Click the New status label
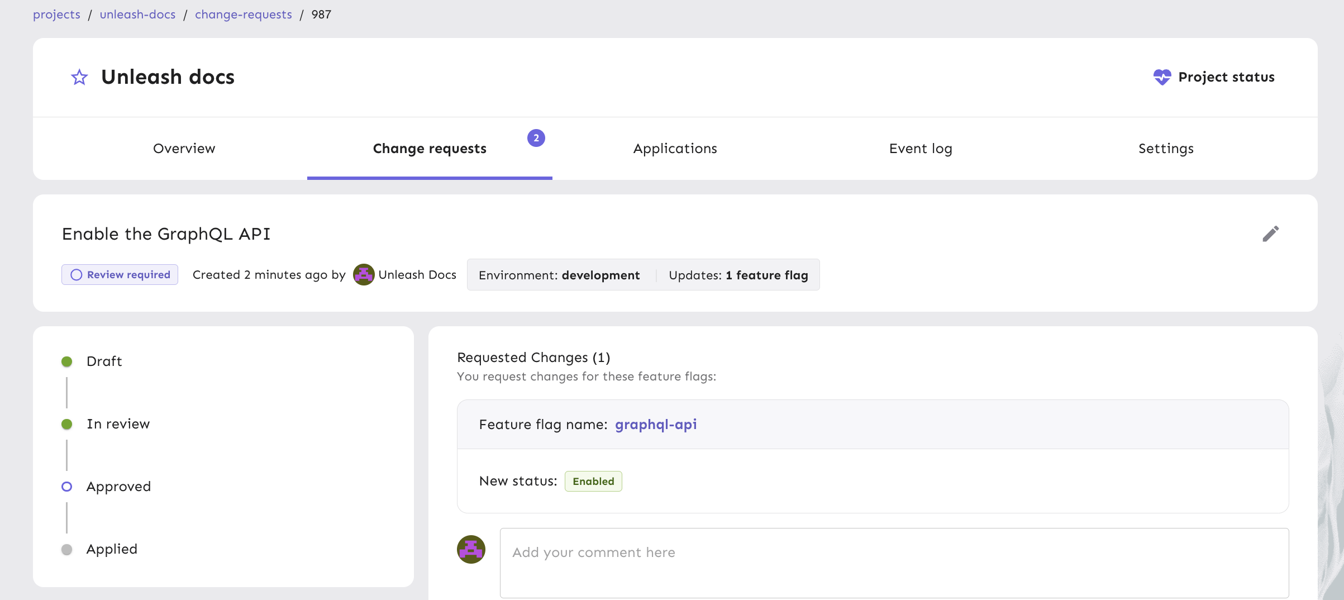Image resolution: width=1344 pixels, height=600 pixels. tap(518, 481)
